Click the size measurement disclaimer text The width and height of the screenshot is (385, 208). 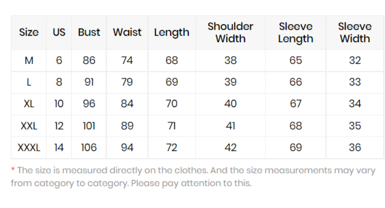point(193,177)
